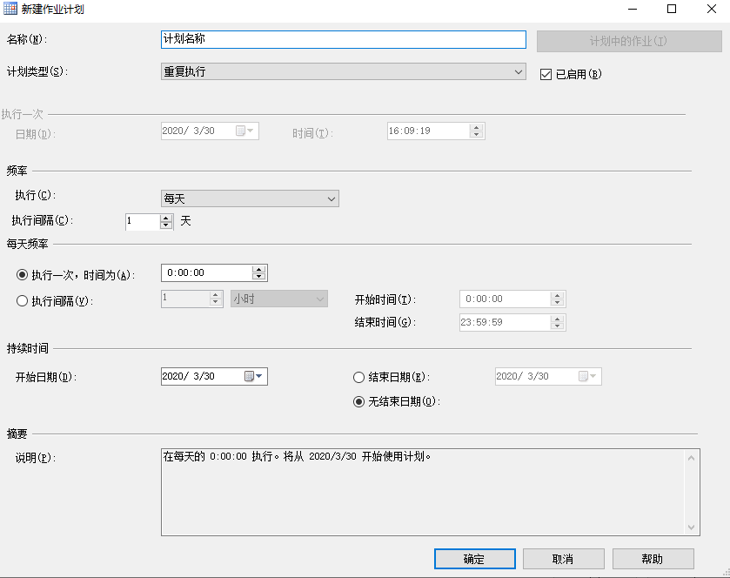The width and height of the screenshot is (730, 578).
Task: Click the 新建作业计划 window title icon
Action: coord(10,9)
